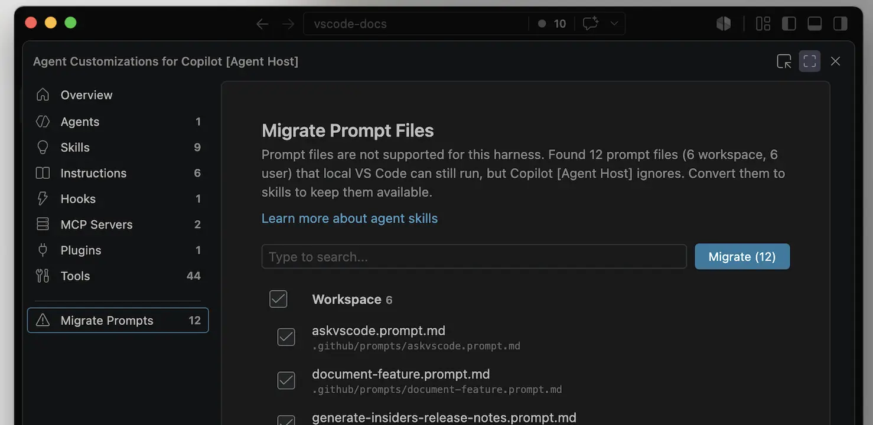The width and height of the screenshot is (873, 425).
Task: Click the Migrate (12) button
Action: tap(742, 256)
